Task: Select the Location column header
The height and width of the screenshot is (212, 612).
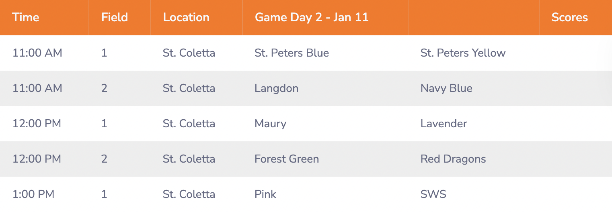Action: point(186,18)
